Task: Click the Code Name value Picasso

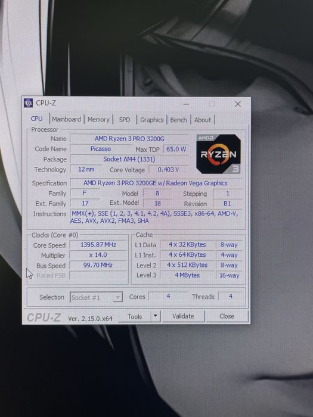Action: coord(101,149)
